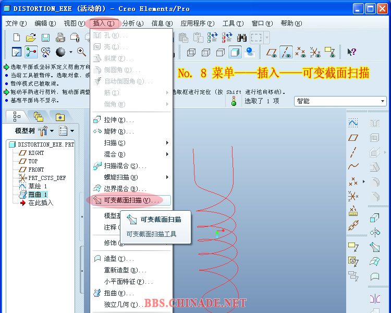
Task: Select the Datum Axis tool in right toolbar
Action: 353,152
